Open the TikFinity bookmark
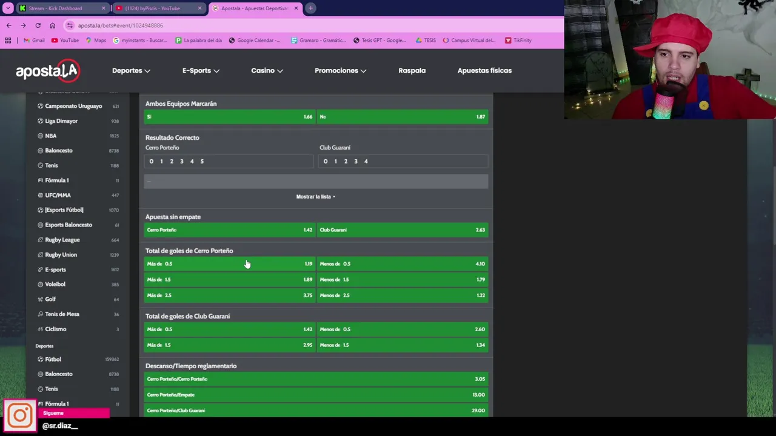This screenshot has height=436, width=776. pos(518,41)
